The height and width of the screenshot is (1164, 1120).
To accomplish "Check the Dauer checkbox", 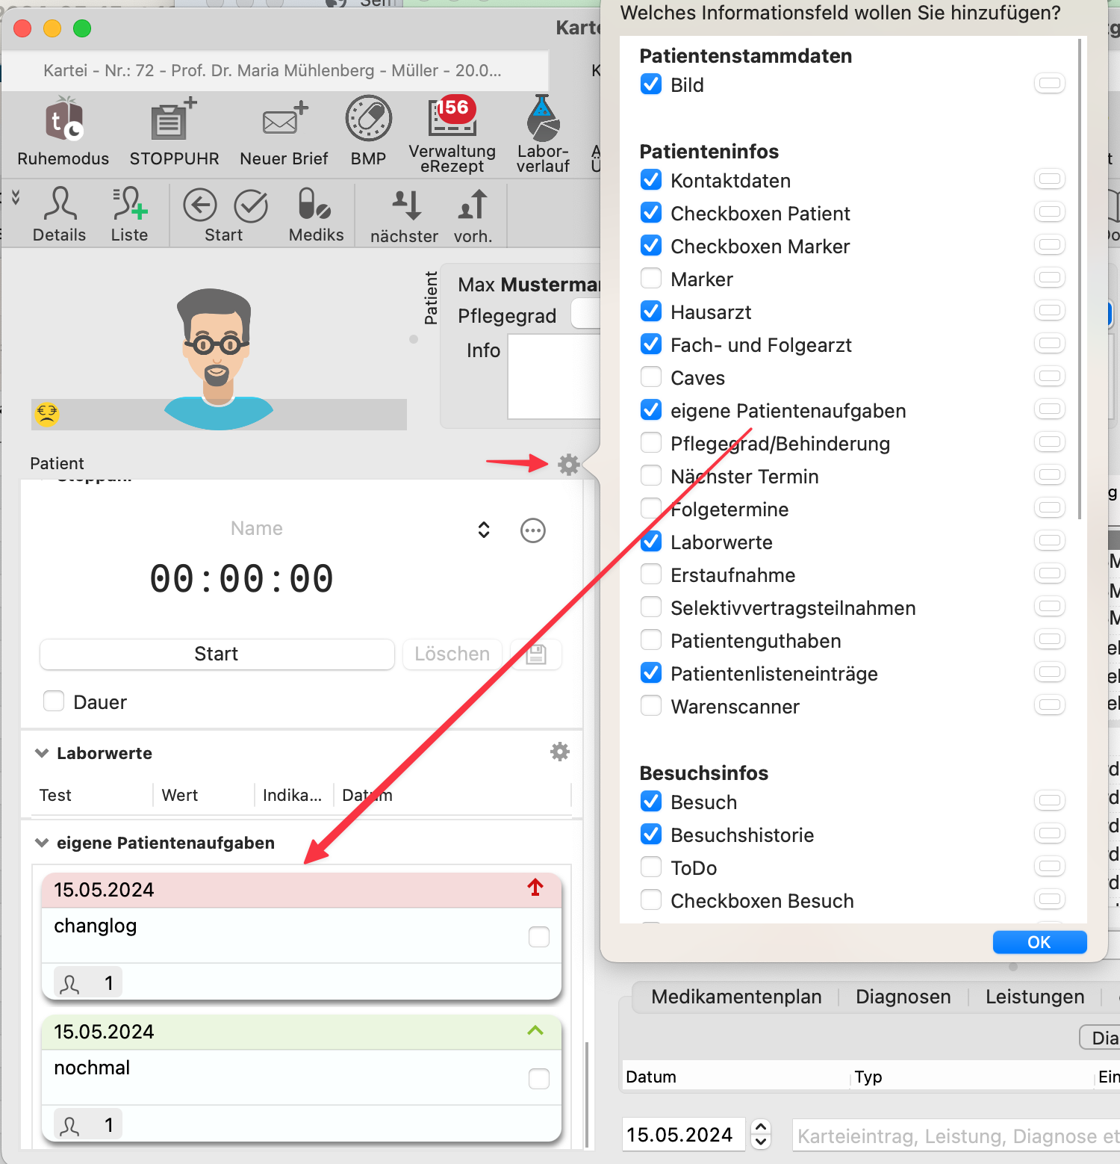I will tap(54, 701).
